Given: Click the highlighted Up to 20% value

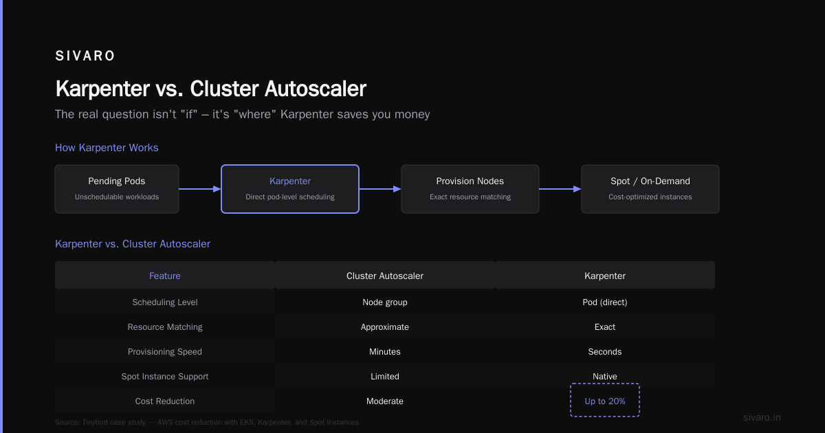Looking at the screenshot, I should (605, 400).
